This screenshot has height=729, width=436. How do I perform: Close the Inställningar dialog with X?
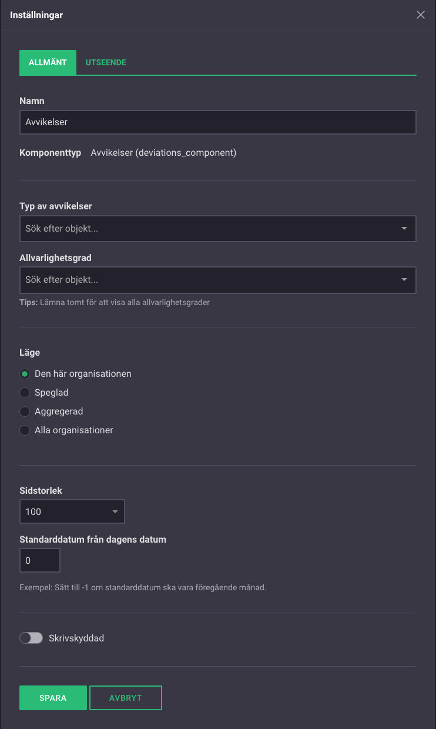coord(421,15)
